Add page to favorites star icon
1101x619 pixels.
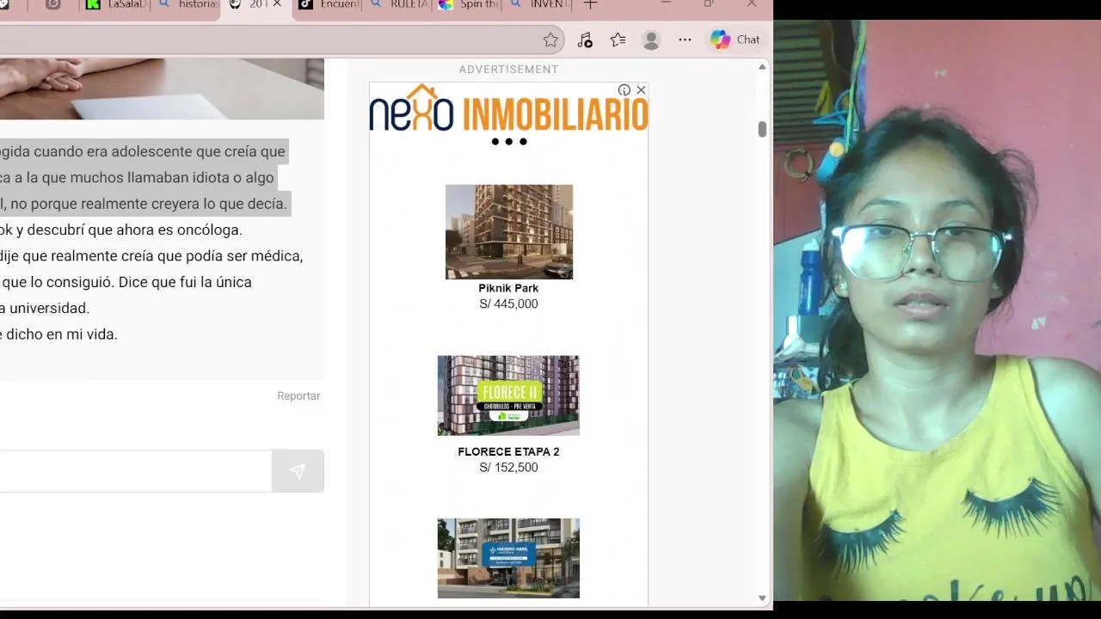pyautogui.click(x=550, y=40)
